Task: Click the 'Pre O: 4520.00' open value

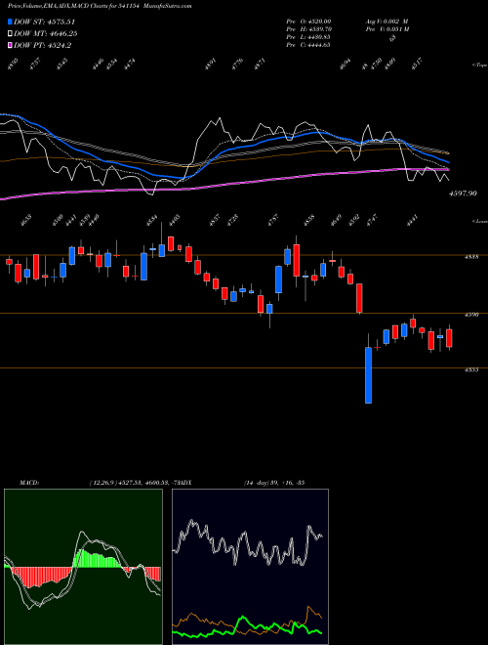Action: 308,21
